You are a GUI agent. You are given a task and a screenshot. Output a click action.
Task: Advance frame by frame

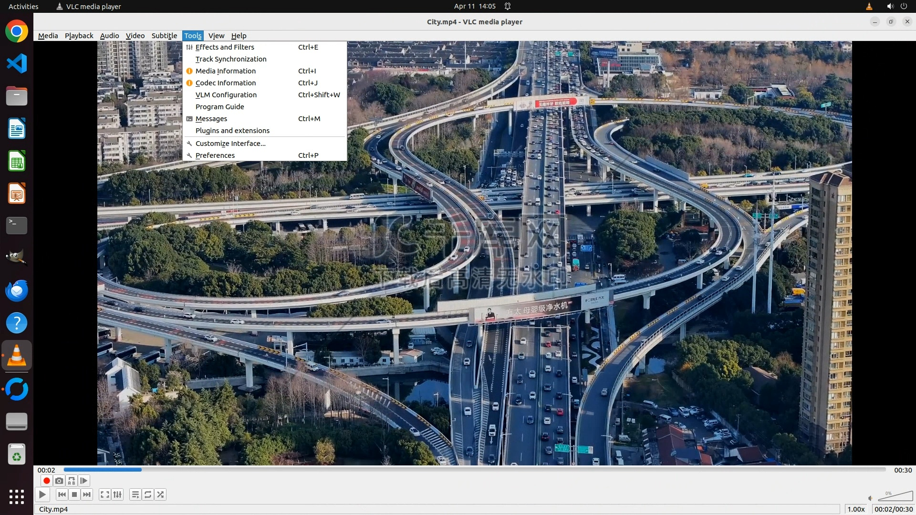point(84,481)
